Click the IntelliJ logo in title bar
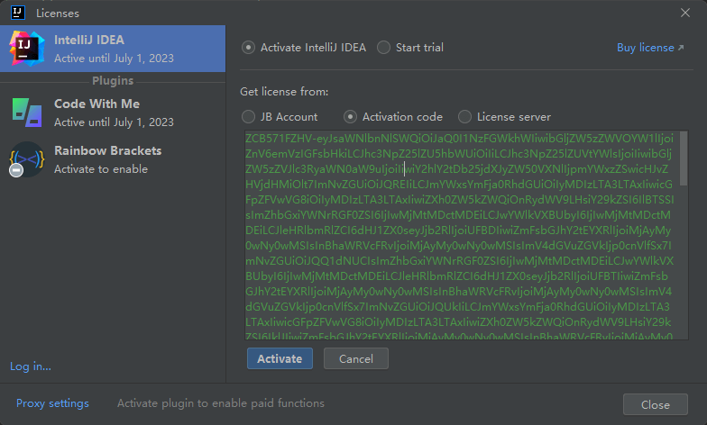 tap(17, 13)
